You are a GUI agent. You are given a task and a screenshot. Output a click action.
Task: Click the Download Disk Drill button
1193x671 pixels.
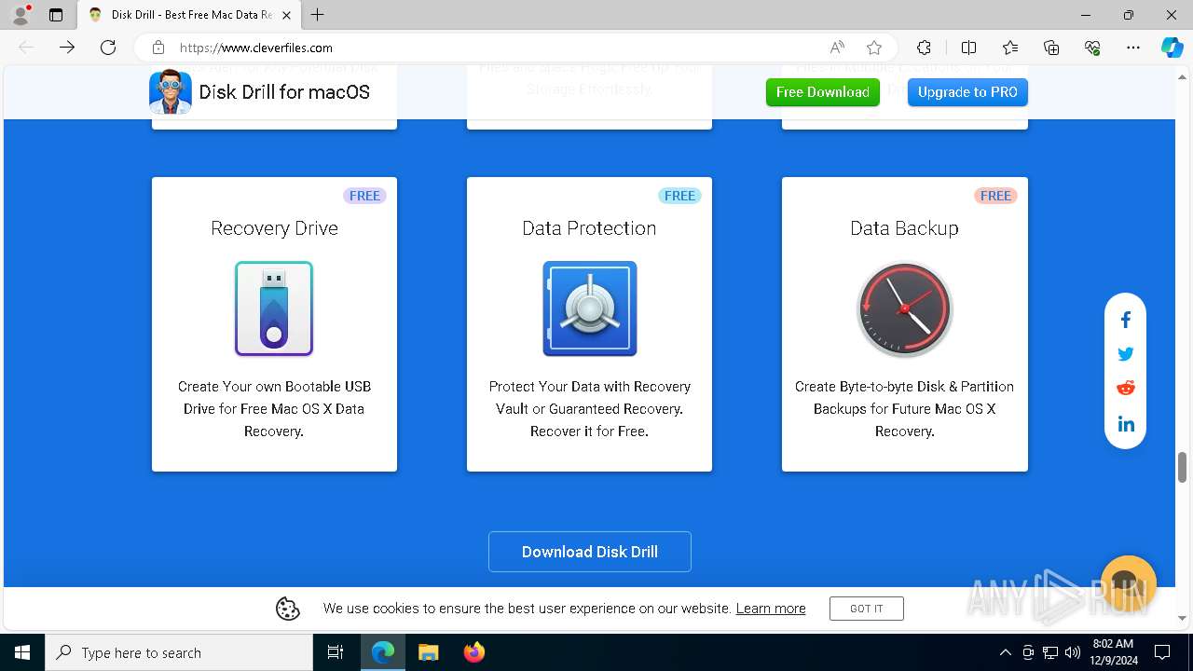tap(590, 552)
